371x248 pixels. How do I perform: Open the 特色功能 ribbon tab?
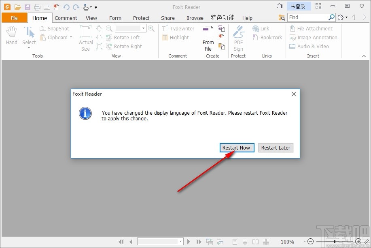(223, 18)
